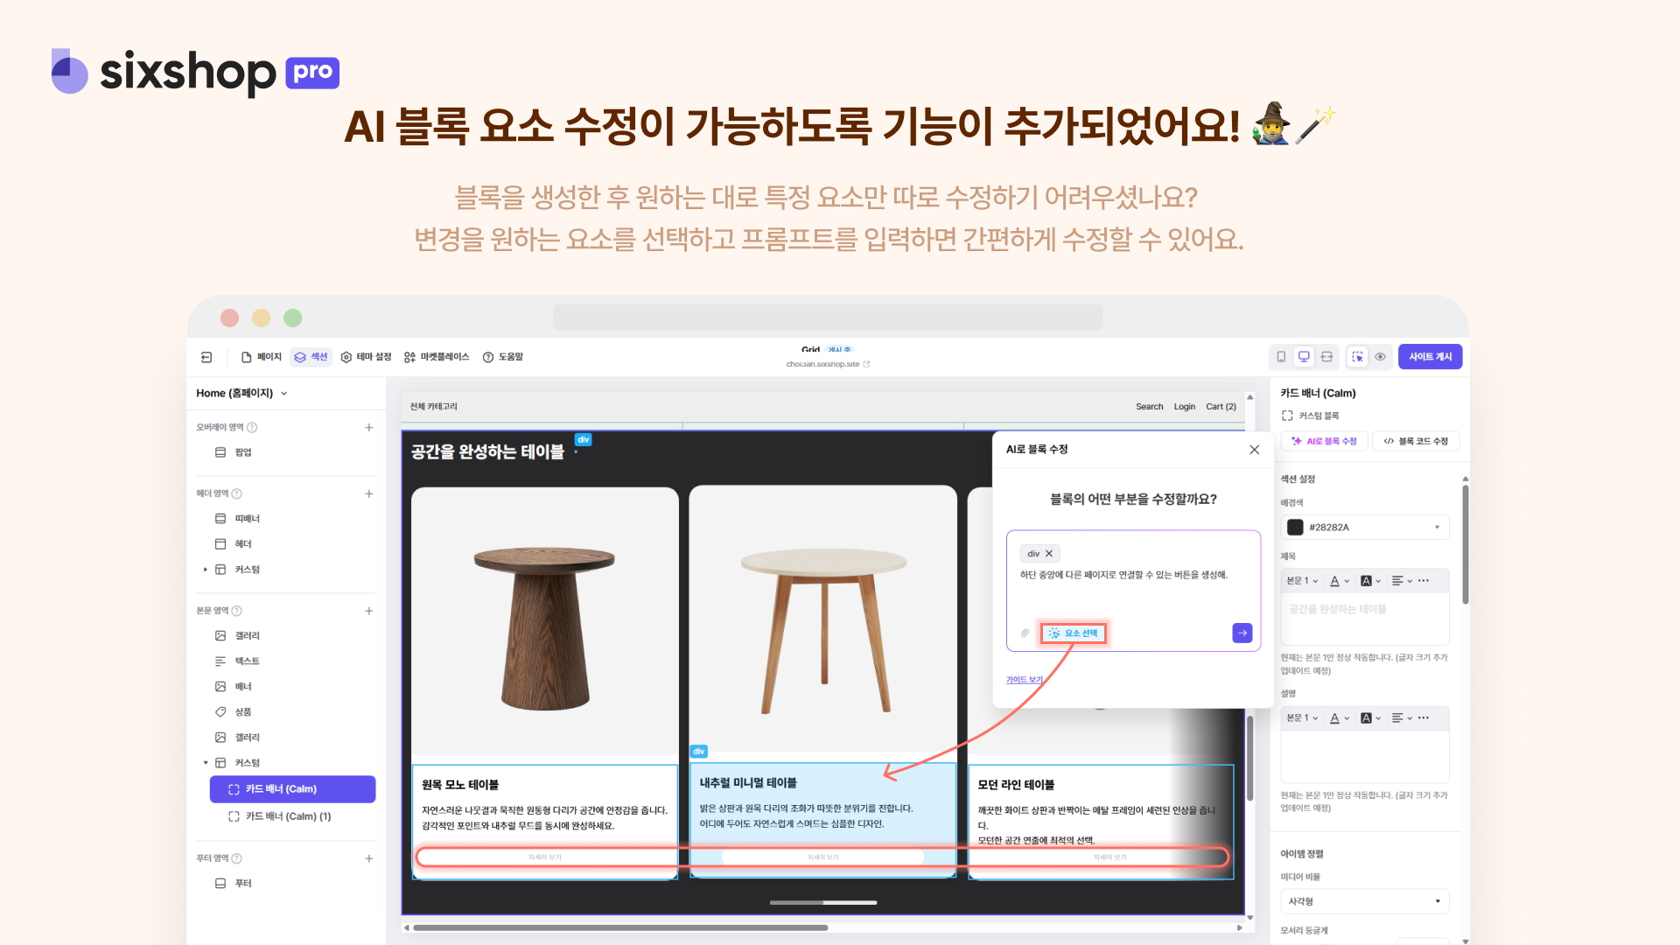Close the AI블록 수정 dialog
The height and width of the screenshot is (945, 1680).
click(1254, 450)
